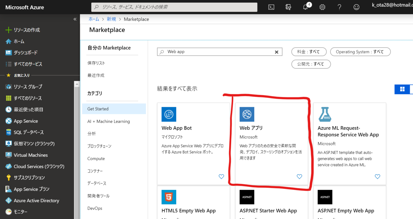413x219 pixels.
Task: Click the 最近使った項目 clock icon
Action: (x=9, y=109)
